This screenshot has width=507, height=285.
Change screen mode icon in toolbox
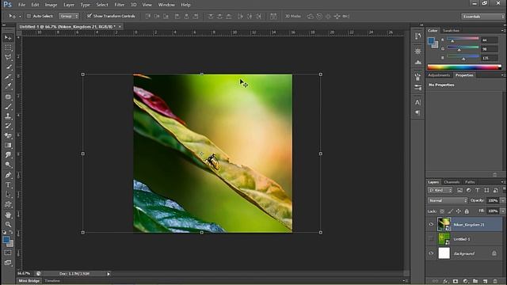(x=8, y=263)
